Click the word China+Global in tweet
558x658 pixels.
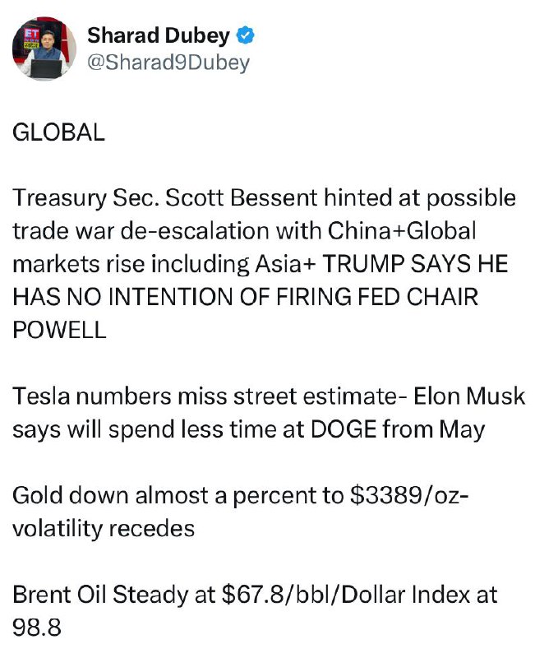pos(402,231)
